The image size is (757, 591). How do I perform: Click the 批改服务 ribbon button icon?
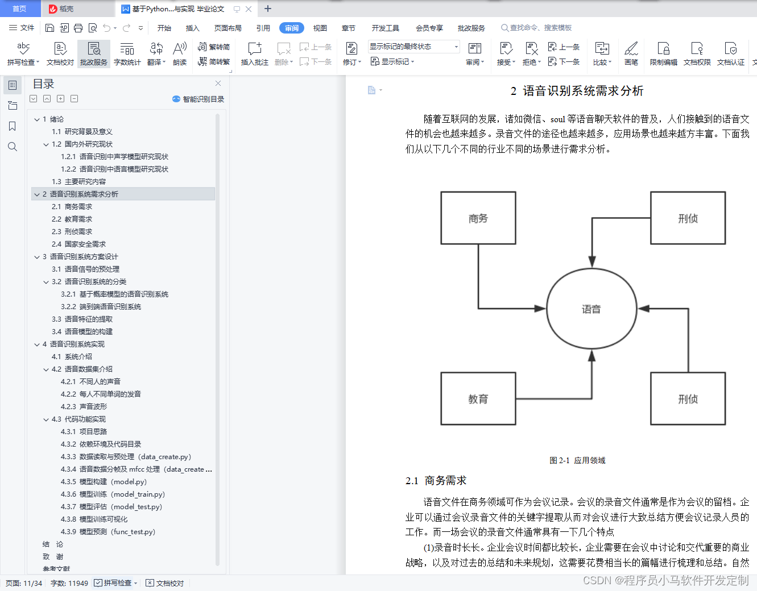pyautogui.click(x=94, y=48)
